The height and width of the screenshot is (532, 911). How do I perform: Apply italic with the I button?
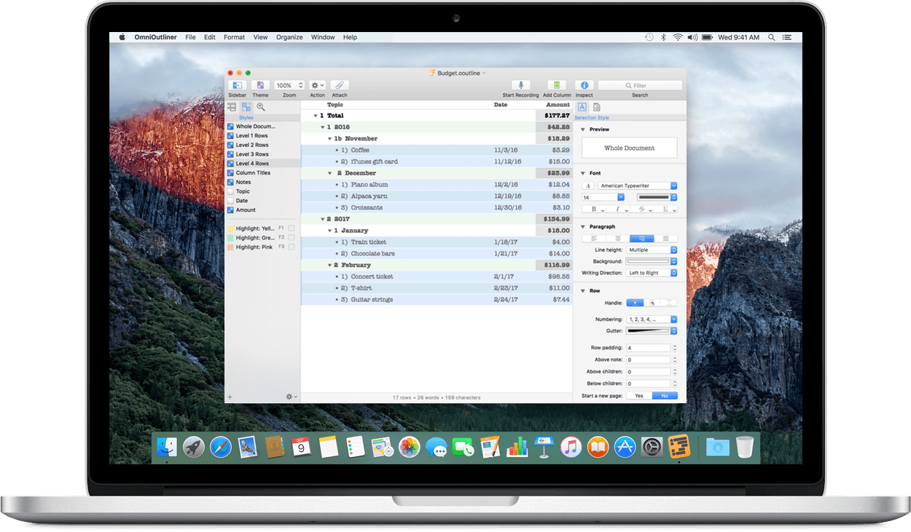617,209
